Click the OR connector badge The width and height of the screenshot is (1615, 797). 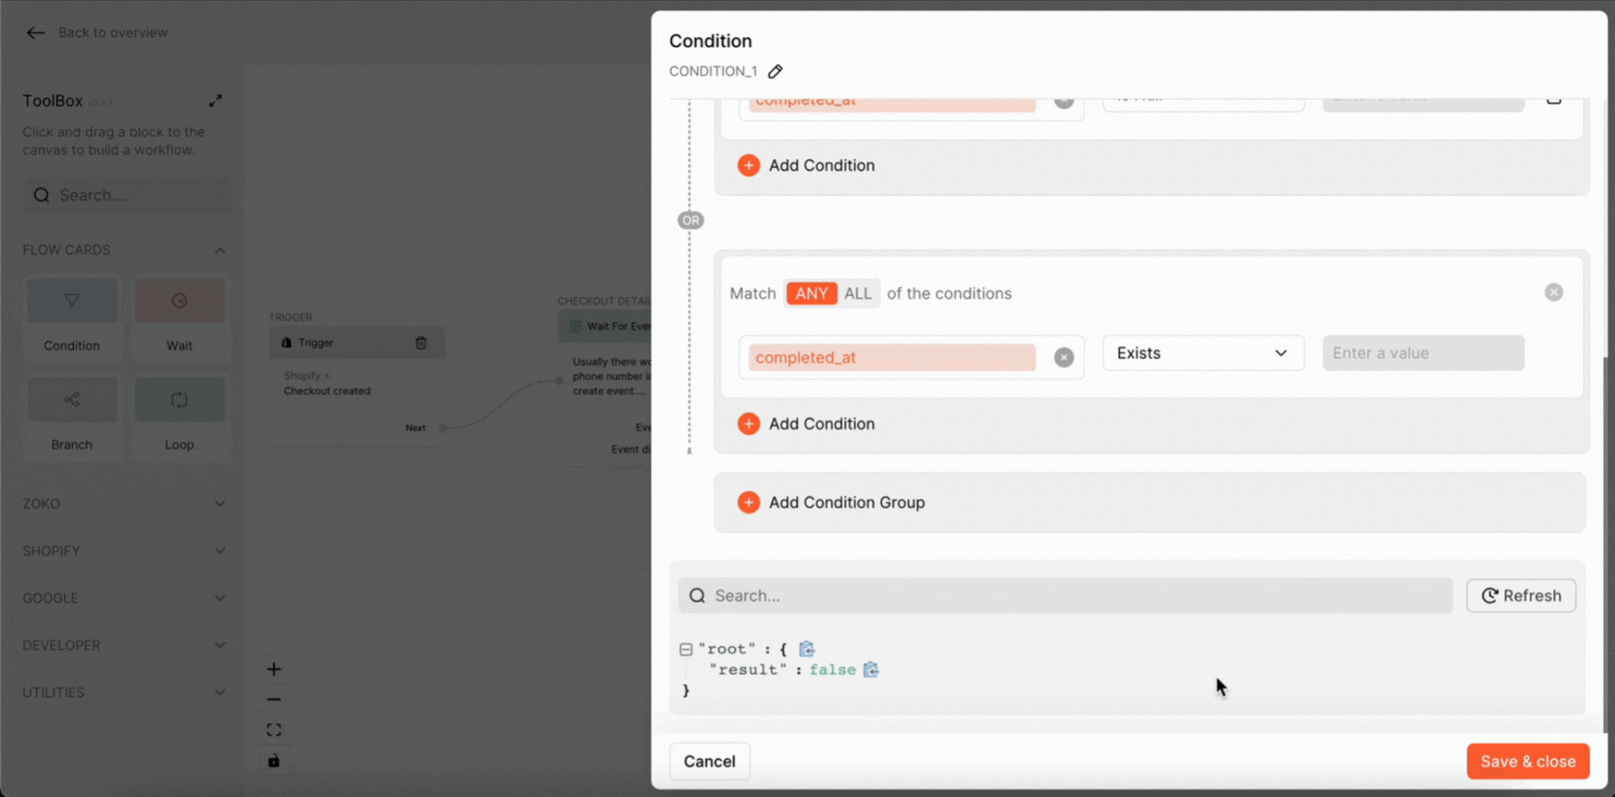coord(690,221)
